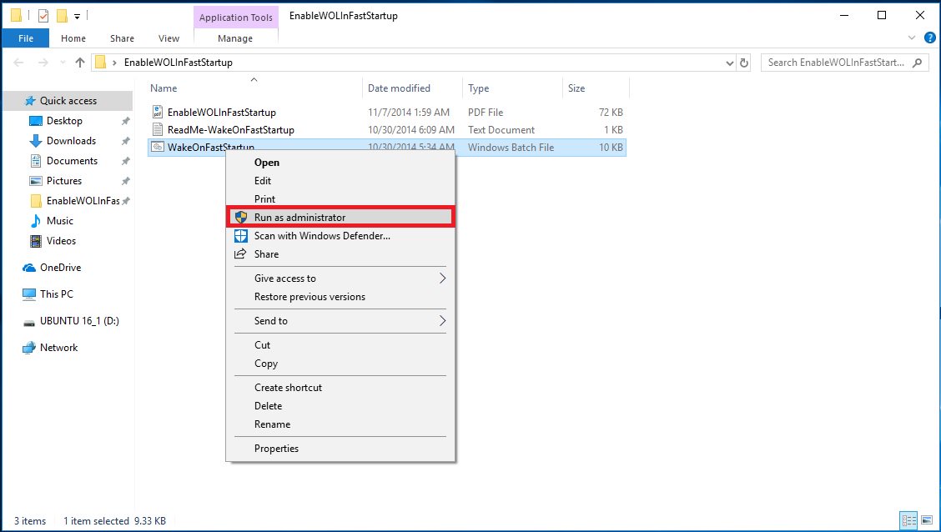Switch to the View ribbon tab
Screen dimensions: 941x532
pos(169,38)
